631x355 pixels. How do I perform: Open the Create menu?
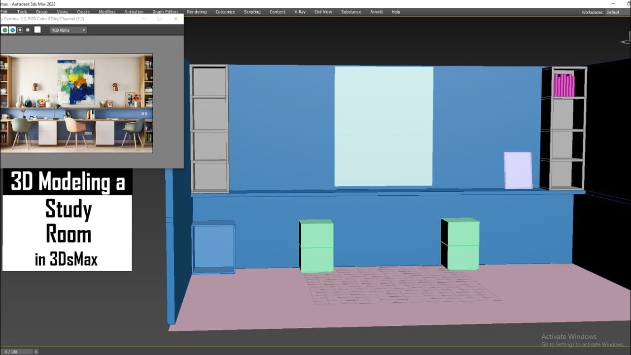[83, 12]
